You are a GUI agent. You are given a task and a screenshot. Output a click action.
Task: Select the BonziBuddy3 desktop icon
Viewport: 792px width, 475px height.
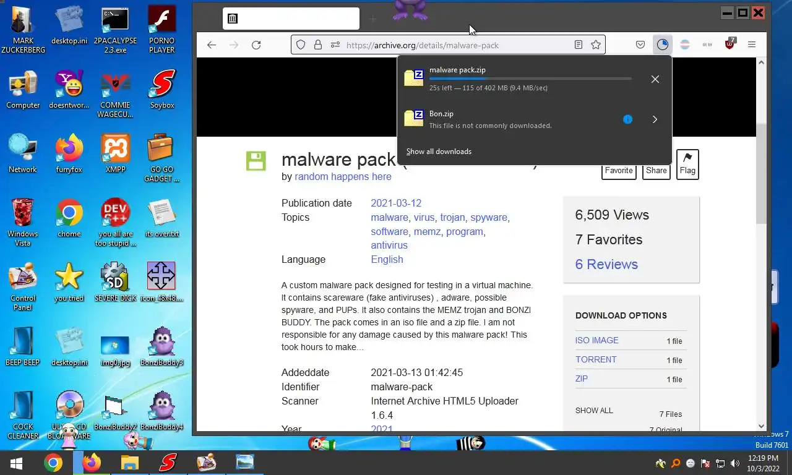tap(162, 347)
